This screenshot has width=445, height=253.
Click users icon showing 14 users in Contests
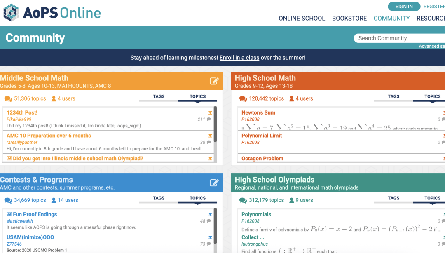pos(54,200)
